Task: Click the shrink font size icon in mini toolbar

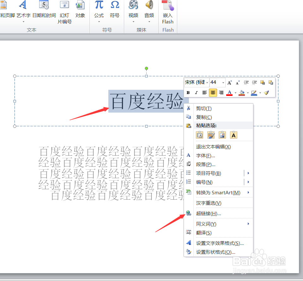Action: click(x=238, y=83)
